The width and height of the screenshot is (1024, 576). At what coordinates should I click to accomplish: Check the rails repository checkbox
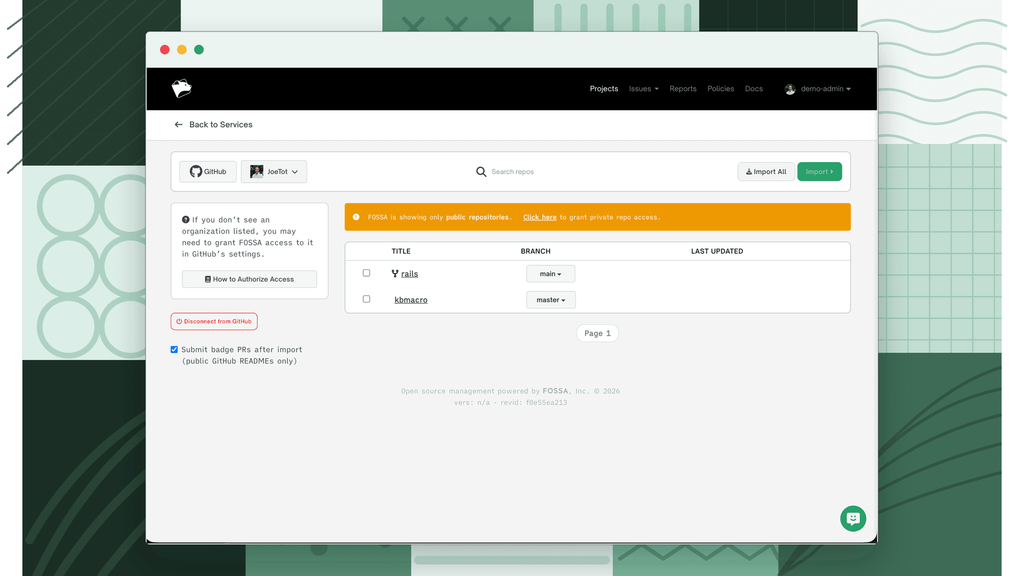(366, 273)
